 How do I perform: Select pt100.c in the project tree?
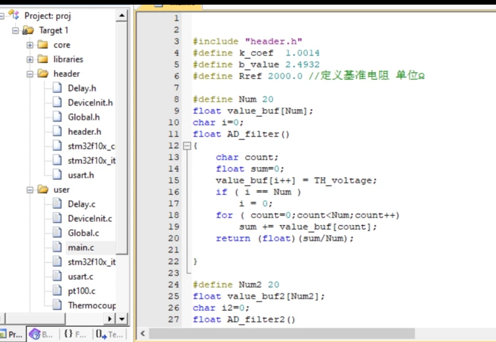(82, 291)
